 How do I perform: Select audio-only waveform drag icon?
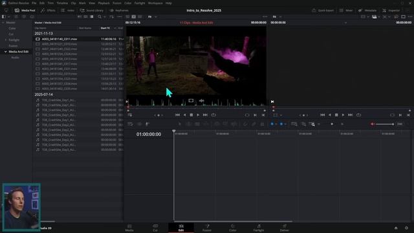coord(201,101)
